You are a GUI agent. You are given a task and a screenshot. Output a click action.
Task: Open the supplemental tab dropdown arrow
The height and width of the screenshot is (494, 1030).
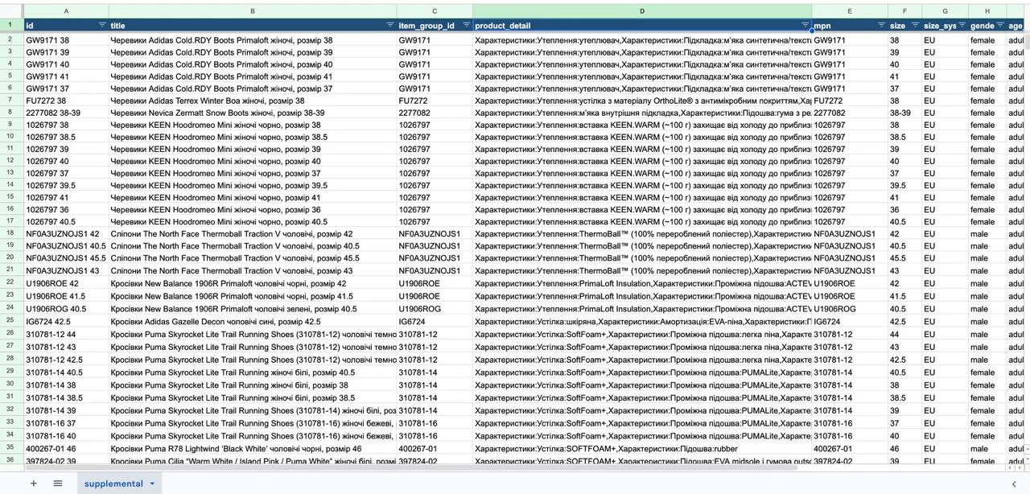[x=152, y=484]
